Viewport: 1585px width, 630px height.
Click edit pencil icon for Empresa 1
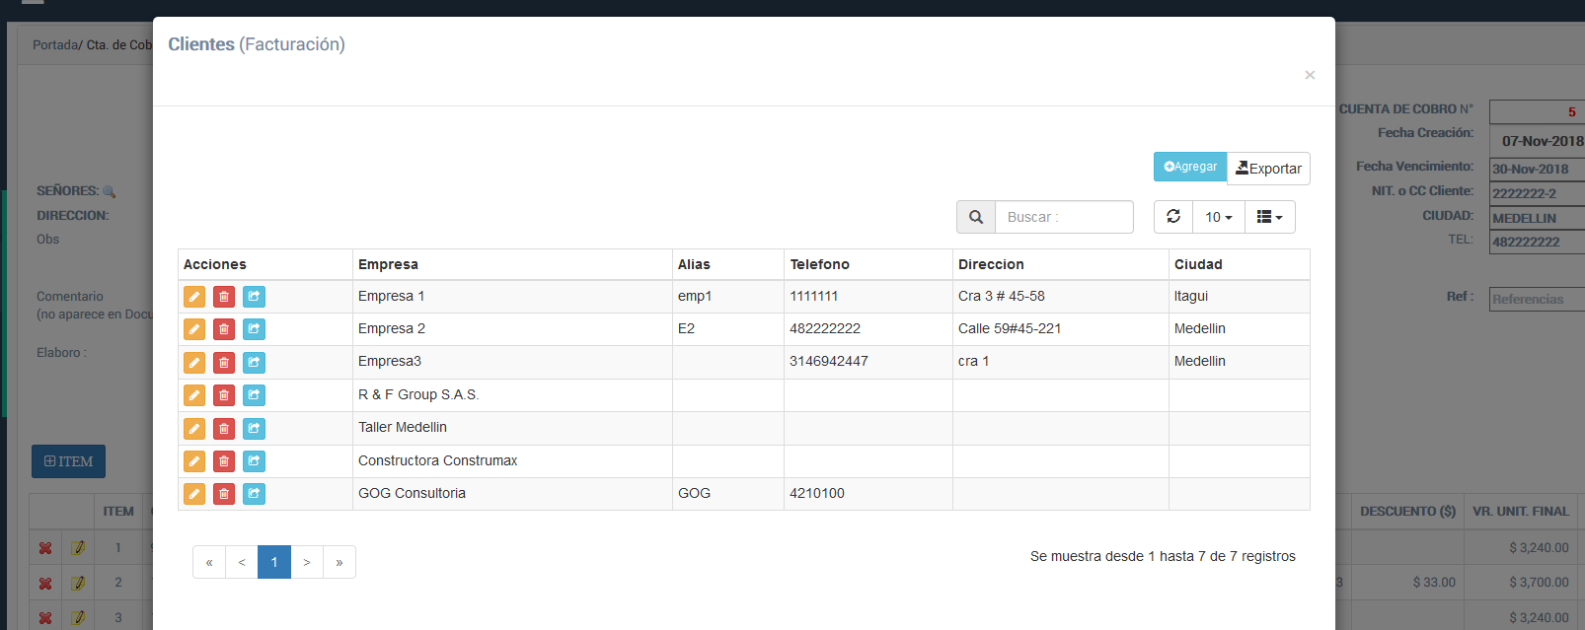194,297
